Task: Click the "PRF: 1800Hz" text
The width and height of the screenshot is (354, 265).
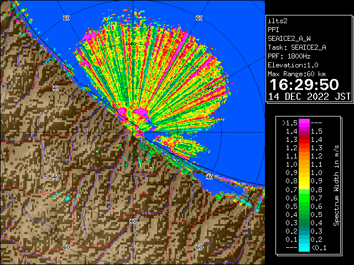Action: coord(289,56)
